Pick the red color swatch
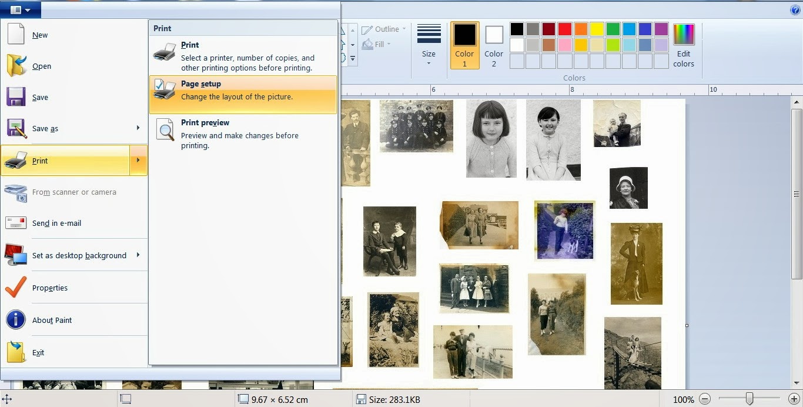Image resolution: width=803 pixels, height=407 pixels. tap(565, 29)
